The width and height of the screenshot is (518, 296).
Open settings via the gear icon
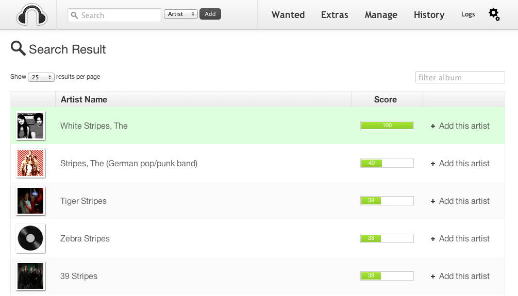tap(494, 14)
